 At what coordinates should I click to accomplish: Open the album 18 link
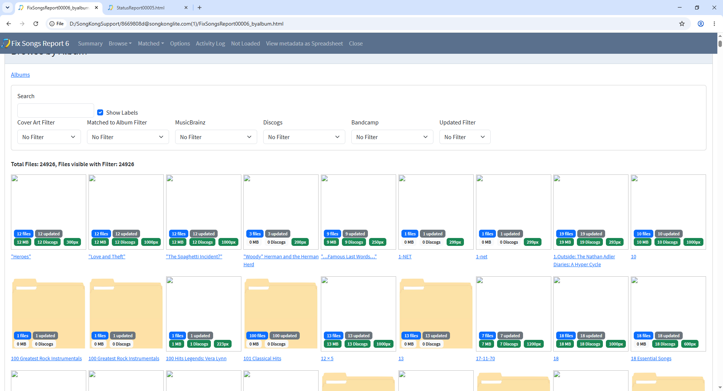coord(556,359)
